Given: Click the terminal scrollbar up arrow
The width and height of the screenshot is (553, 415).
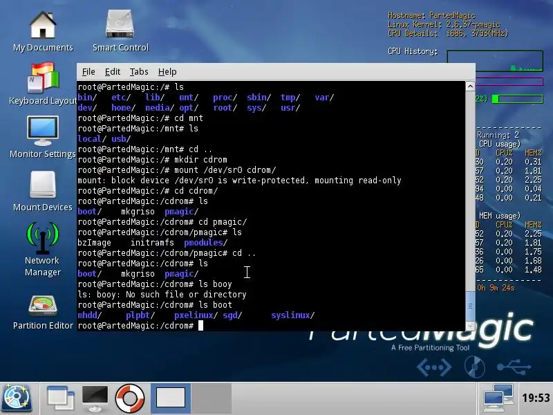Looking at the screenshot, I should [x=470, y=86].
